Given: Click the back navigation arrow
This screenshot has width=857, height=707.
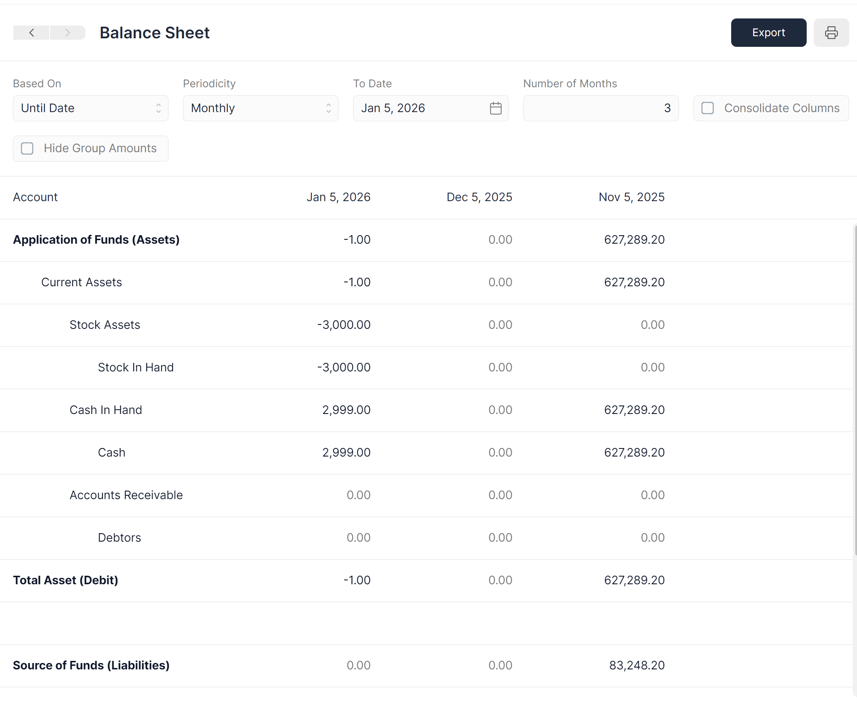Looking at the screenshot, I should point(31,33).
